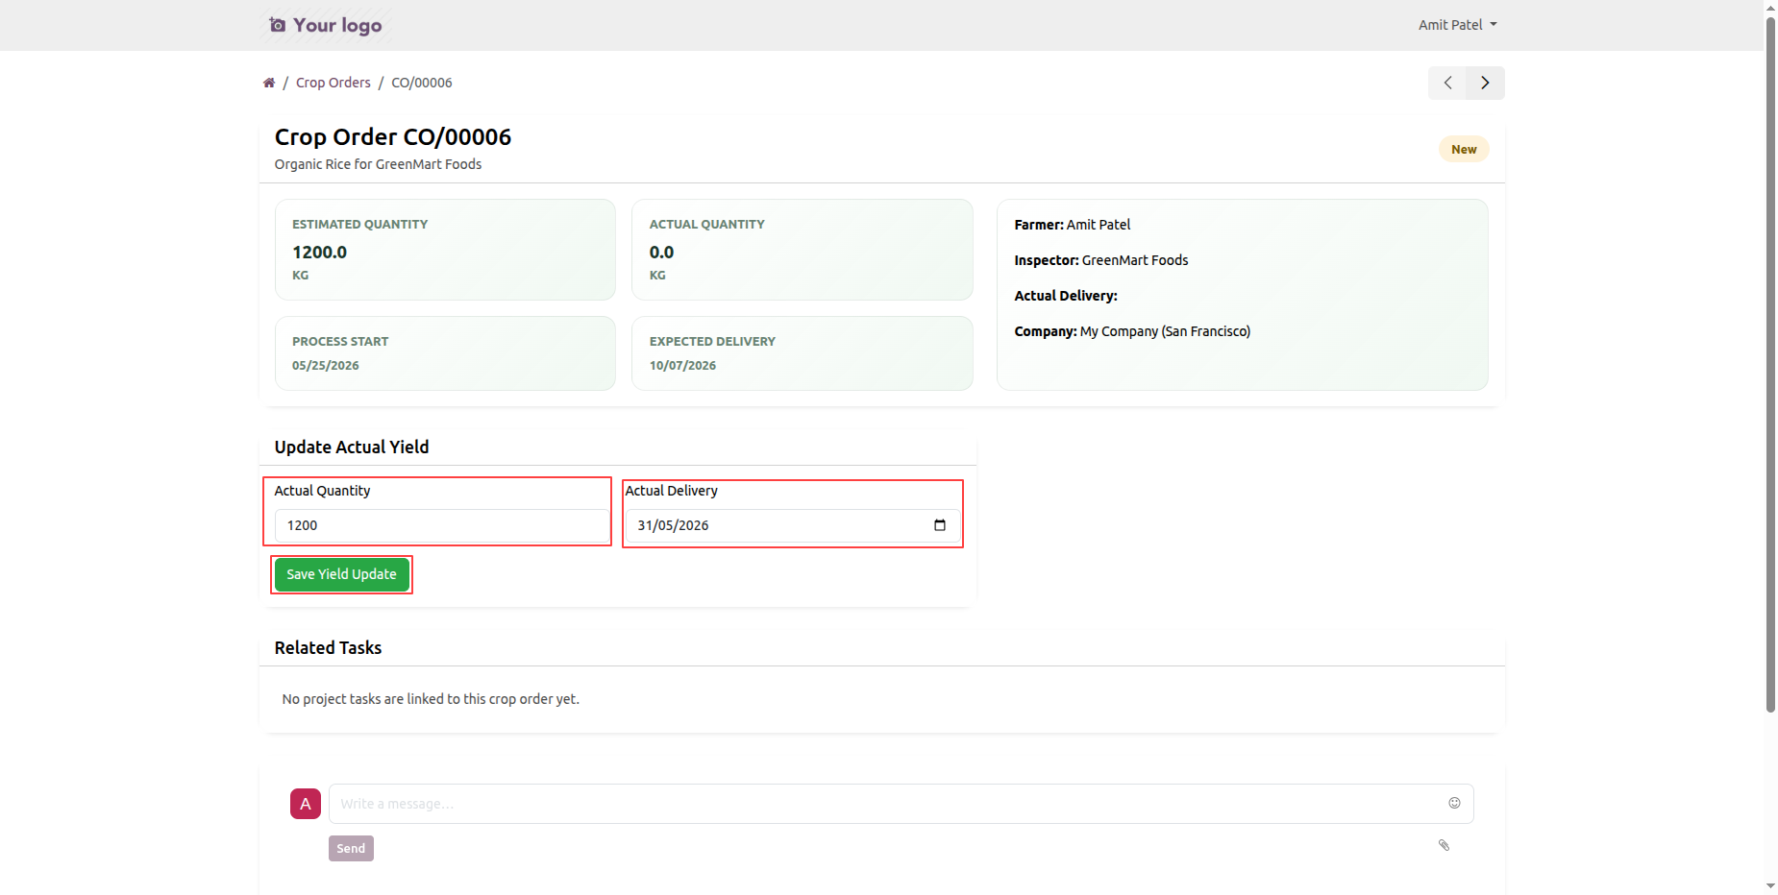Click the New status badge
Image resolution: width=1778 pixels, height=895 pixels.
[x=1464, y=149]
